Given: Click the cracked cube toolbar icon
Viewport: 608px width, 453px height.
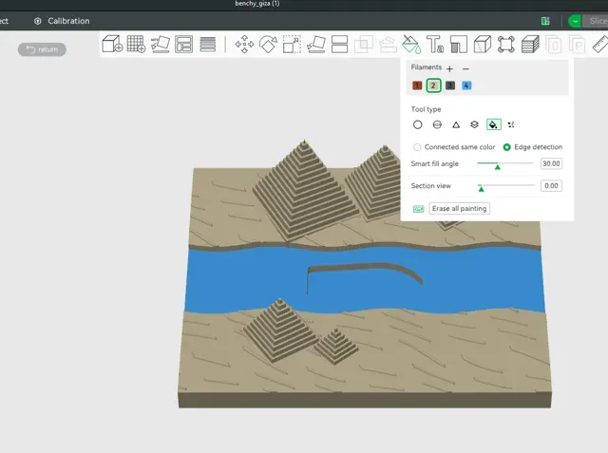Looking at the screenshot, I should click(x=483, y=45).
